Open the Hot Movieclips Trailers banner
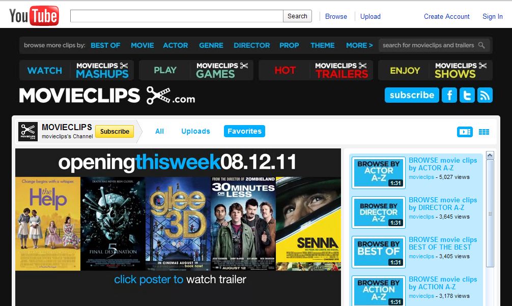Image resolution: width=512 pixels, height=306 pixels. pyautogui.click(x=316, y=70)
